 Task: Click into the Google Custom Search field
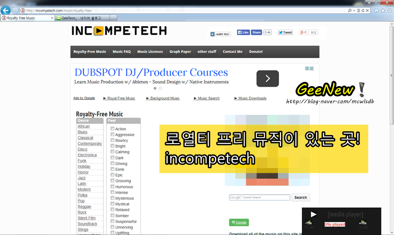(x=259, y=197)
